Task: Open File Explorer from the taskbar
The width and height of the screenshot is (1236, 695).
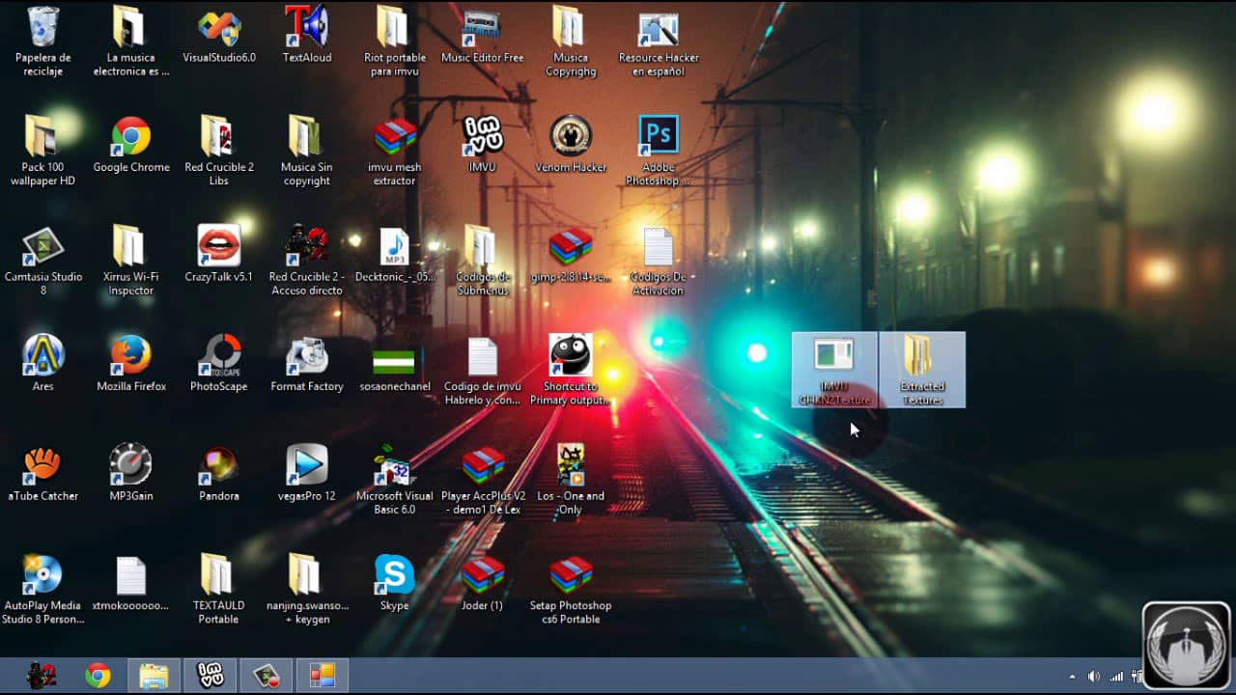Action: click(x=154, y=676)
